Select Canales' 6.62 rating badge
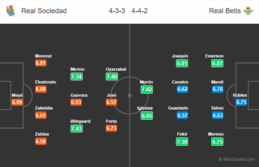The width and height of the screenshot is (259, 167). coord(182,89)
